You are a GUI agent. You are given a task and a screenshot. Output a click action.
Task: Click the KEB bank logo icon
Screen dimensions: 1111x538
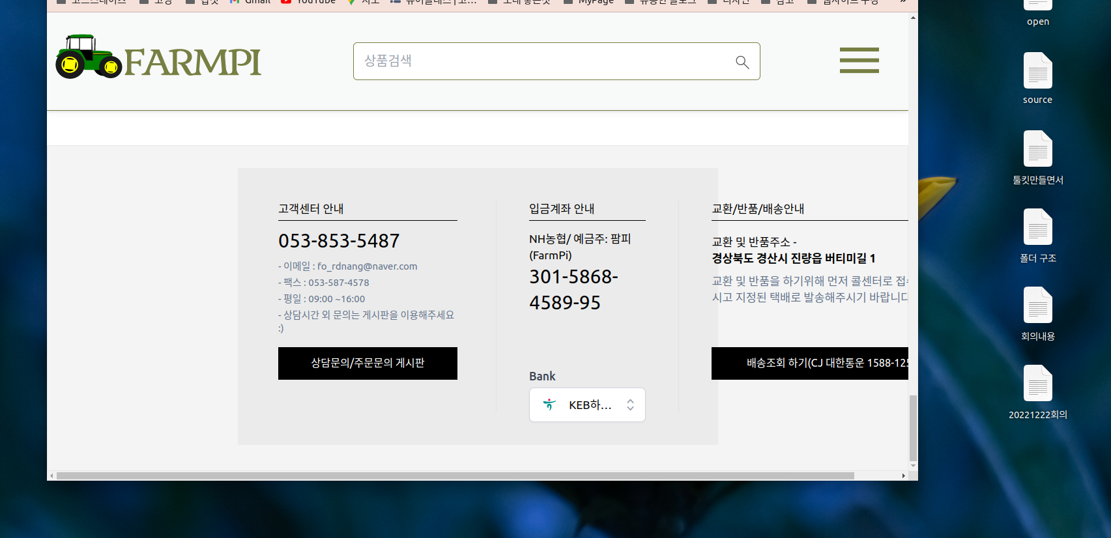click(549, 404)
